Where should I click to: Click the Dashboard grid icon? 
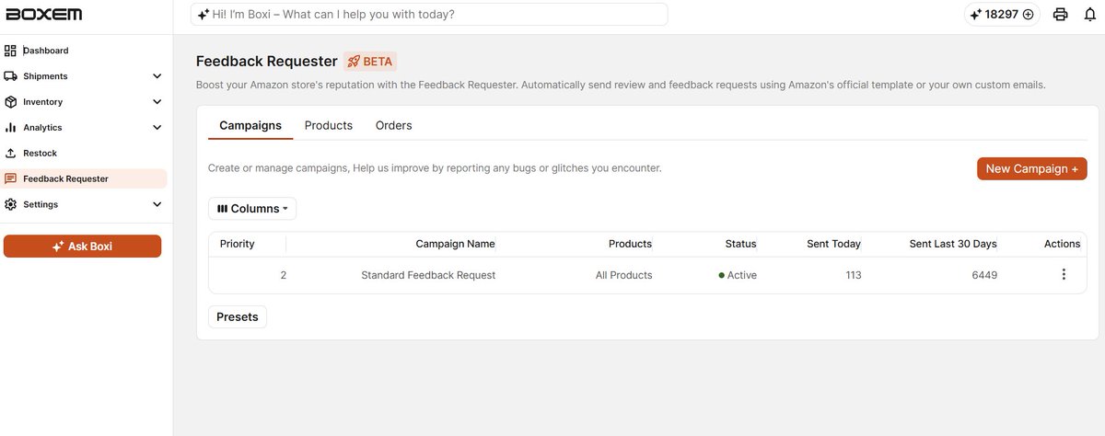tap(10, 51)
